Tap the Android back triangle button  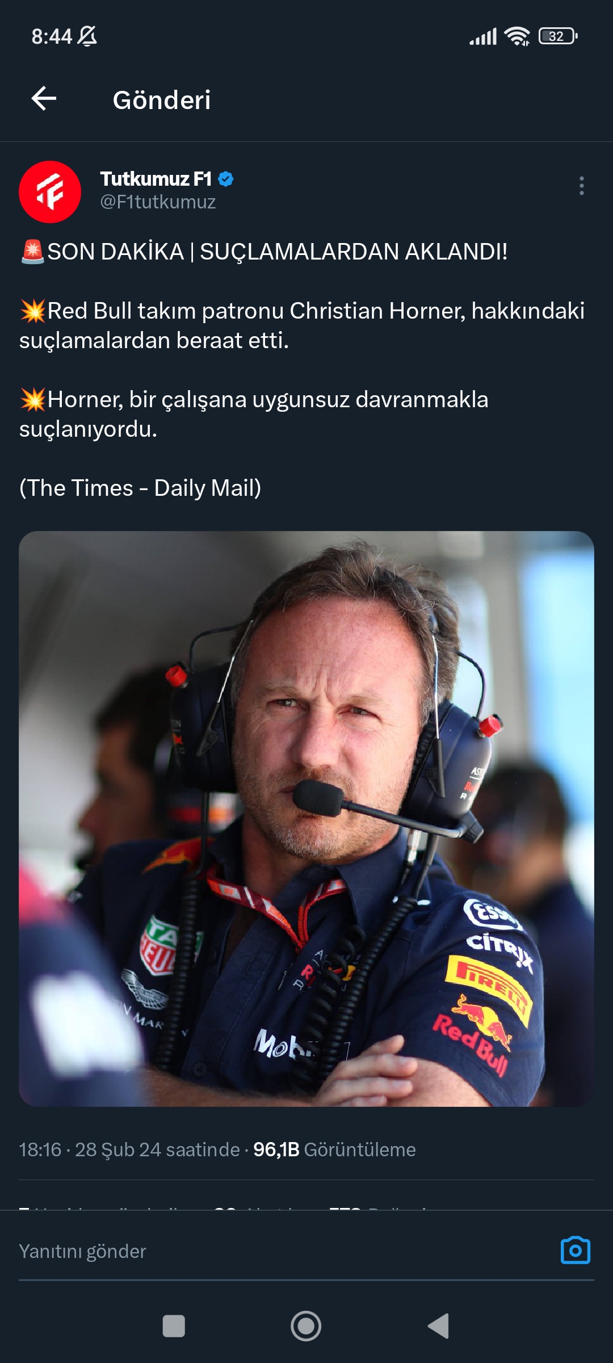(x=438, y=1327)
